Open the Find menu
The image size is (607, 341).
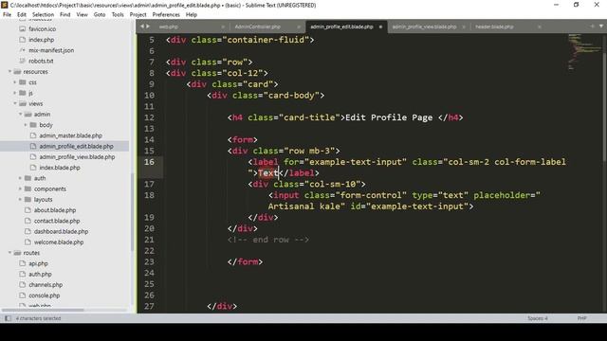65,15
